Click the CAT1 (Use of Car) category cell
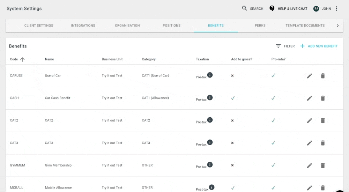349x192 pixels. coord(155,76)
